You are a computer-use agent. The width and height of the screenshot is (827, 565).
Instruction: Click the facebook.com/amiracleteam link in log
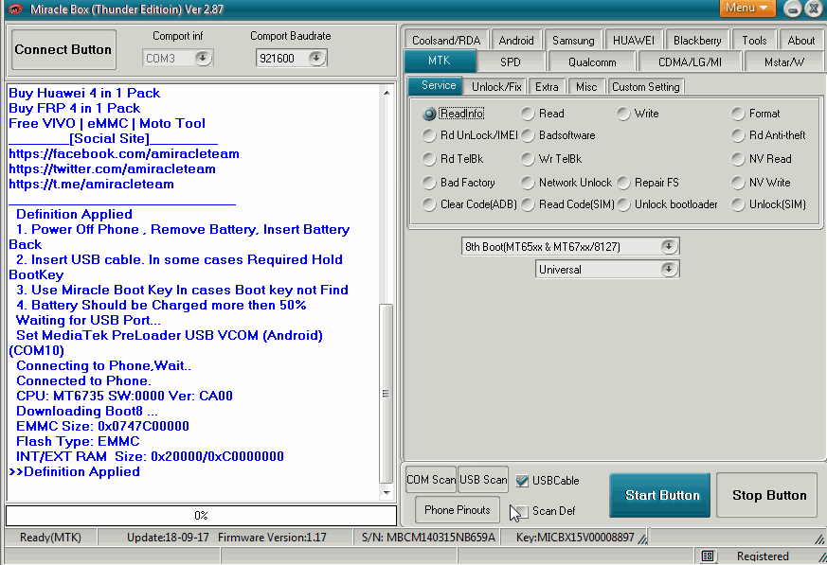tap(124, 154)
